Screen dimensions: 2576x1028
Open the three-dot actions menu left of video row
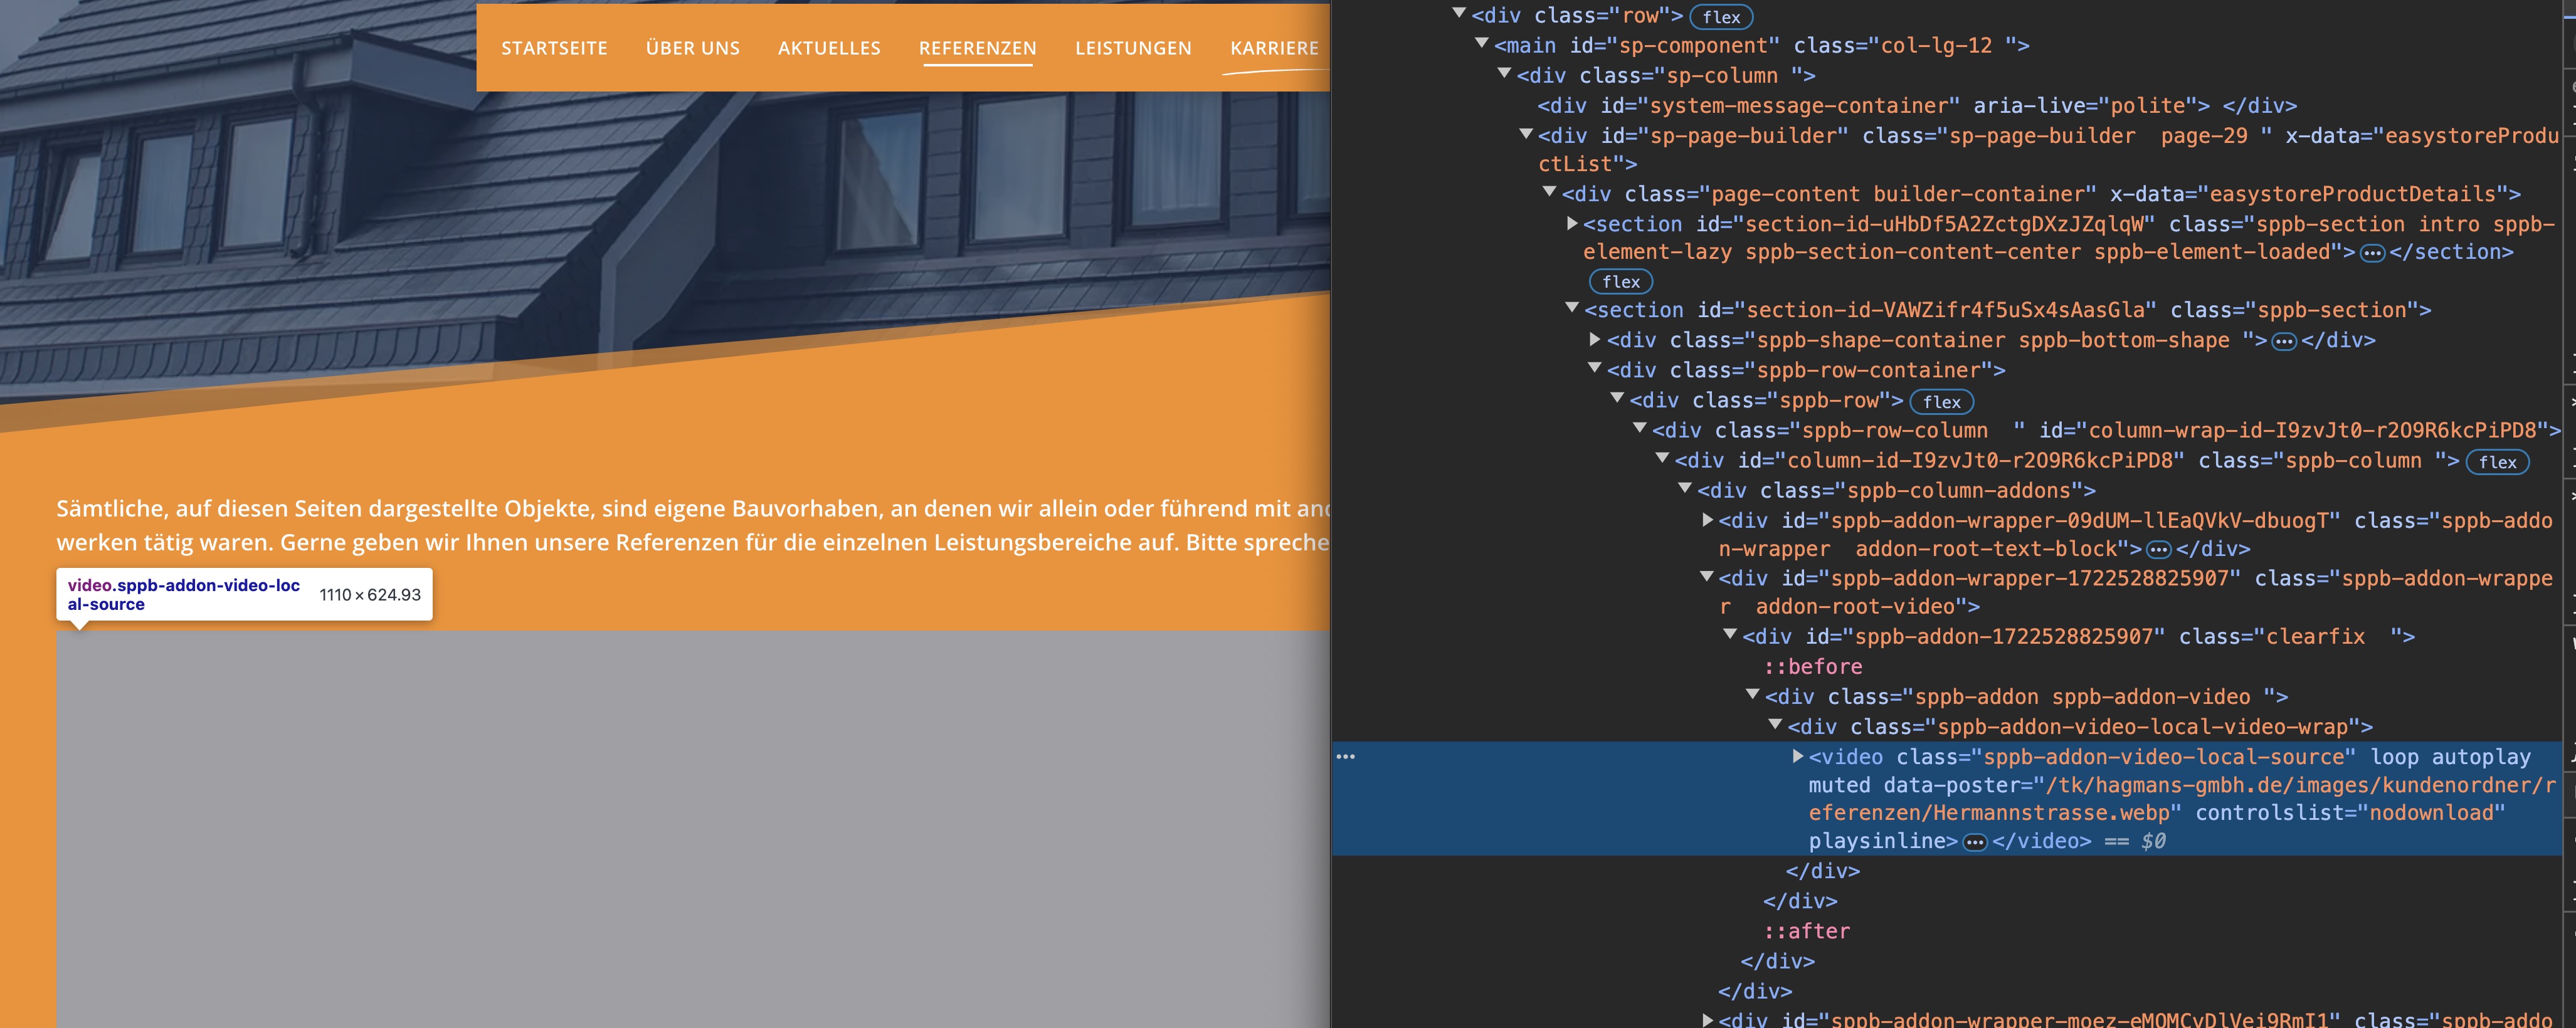tap(1346, 757)
